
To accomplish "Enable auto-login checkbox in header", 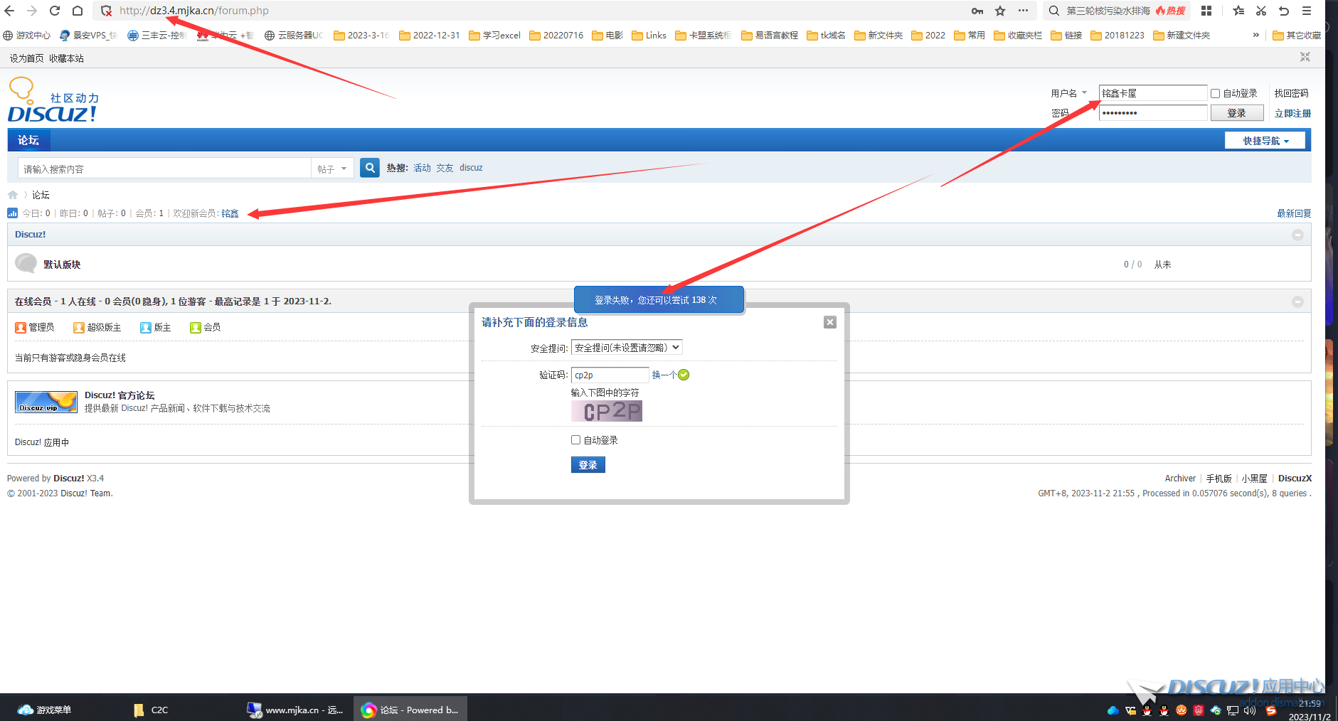I will click(x=1216, y=93).
